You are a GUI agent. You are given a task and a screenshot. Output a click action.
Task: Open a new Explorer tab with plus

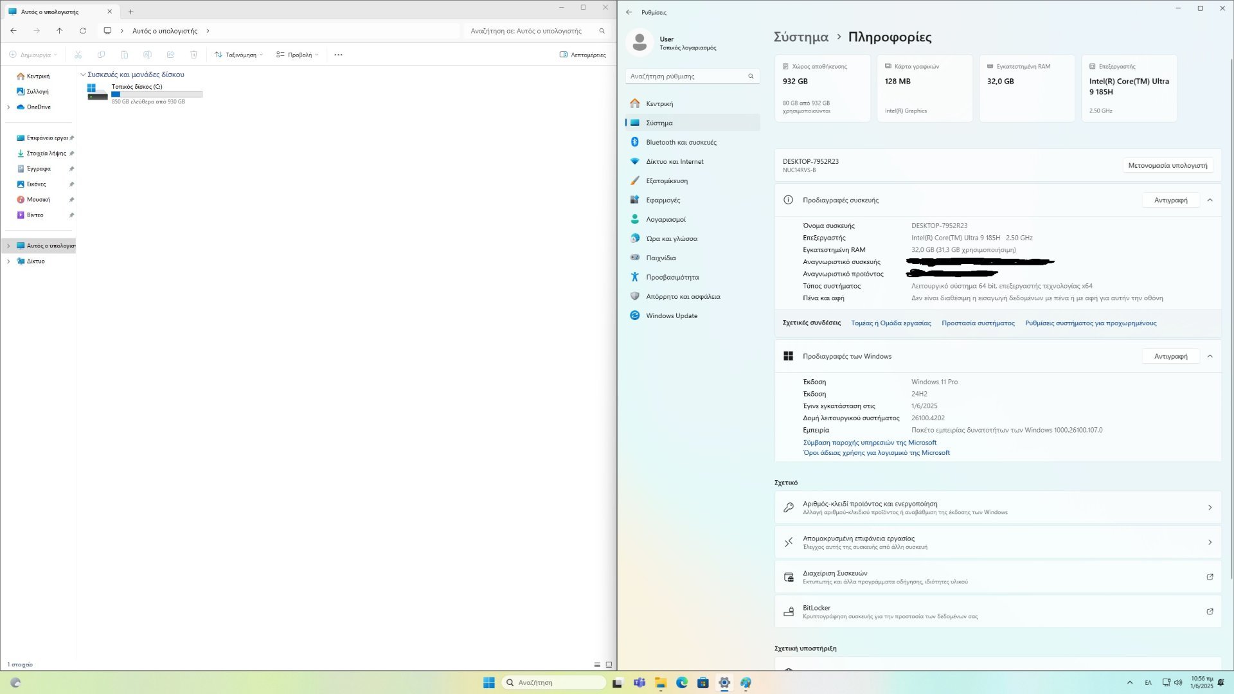tap(130, 12)
